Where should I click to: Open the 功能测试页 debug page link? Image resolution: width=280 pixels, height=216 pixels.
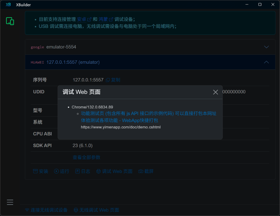click(149, 117)
